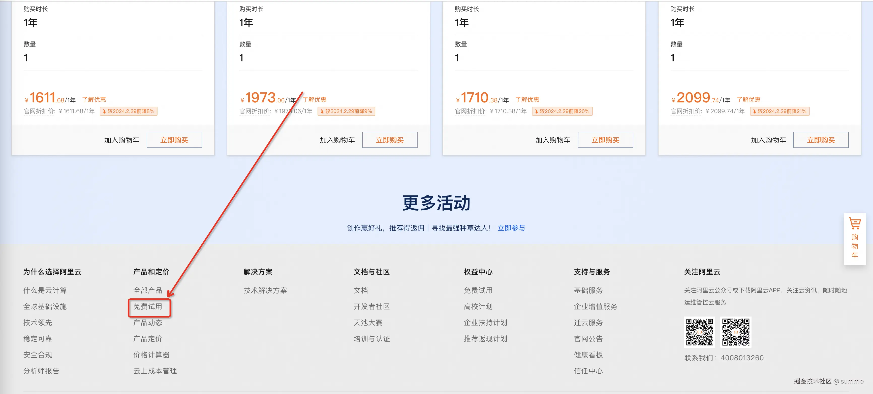Click the 降21% price drop badge
The width and height of the screenshot is (873, 394).
tap(780, 111)
